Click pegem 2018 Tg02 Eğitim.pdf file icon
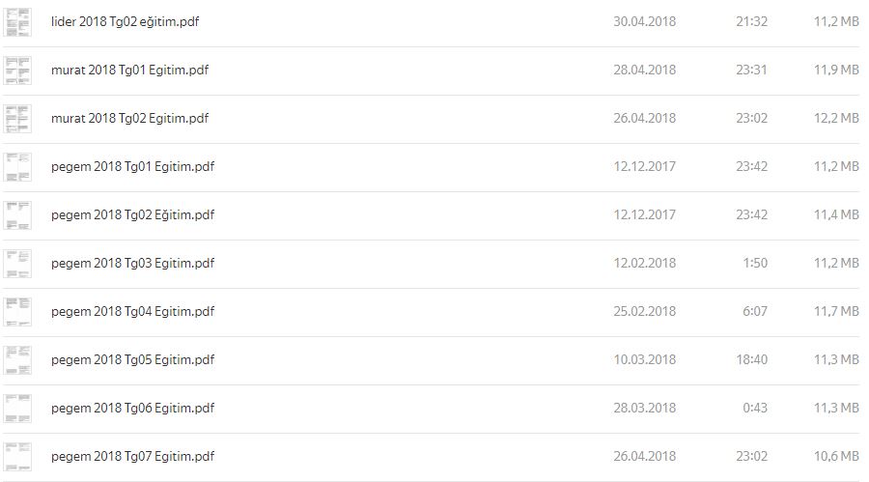This screenshot has width=869, height=482. point(17,215)
